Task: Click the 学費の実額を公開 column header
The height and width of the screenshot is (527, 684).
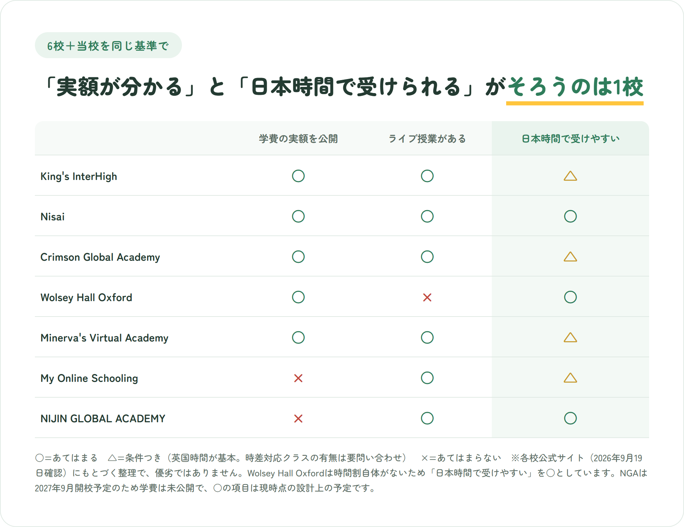Action: [x=298, y=139]
